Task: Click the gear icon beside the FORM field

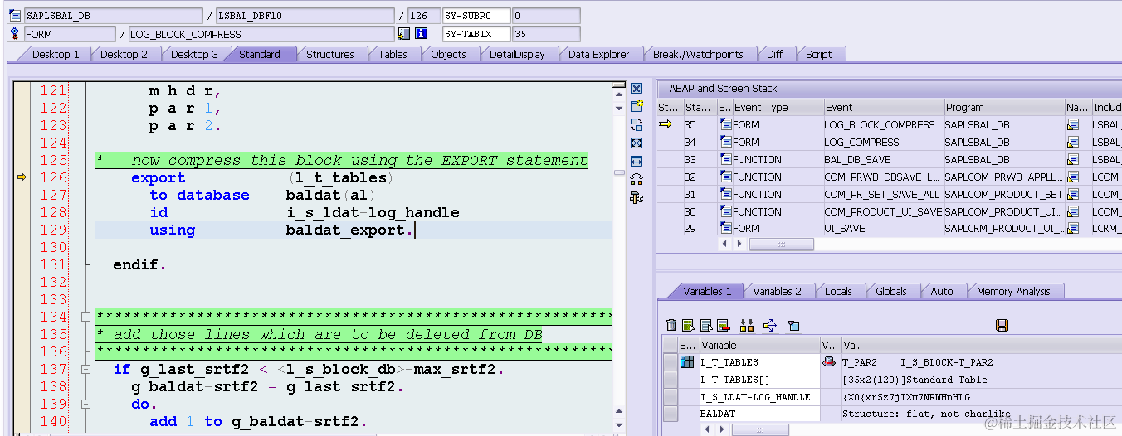Action: coord(14,34)
